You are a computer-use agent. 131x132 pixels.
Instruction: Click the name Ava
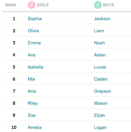click(x=31, y=55)
